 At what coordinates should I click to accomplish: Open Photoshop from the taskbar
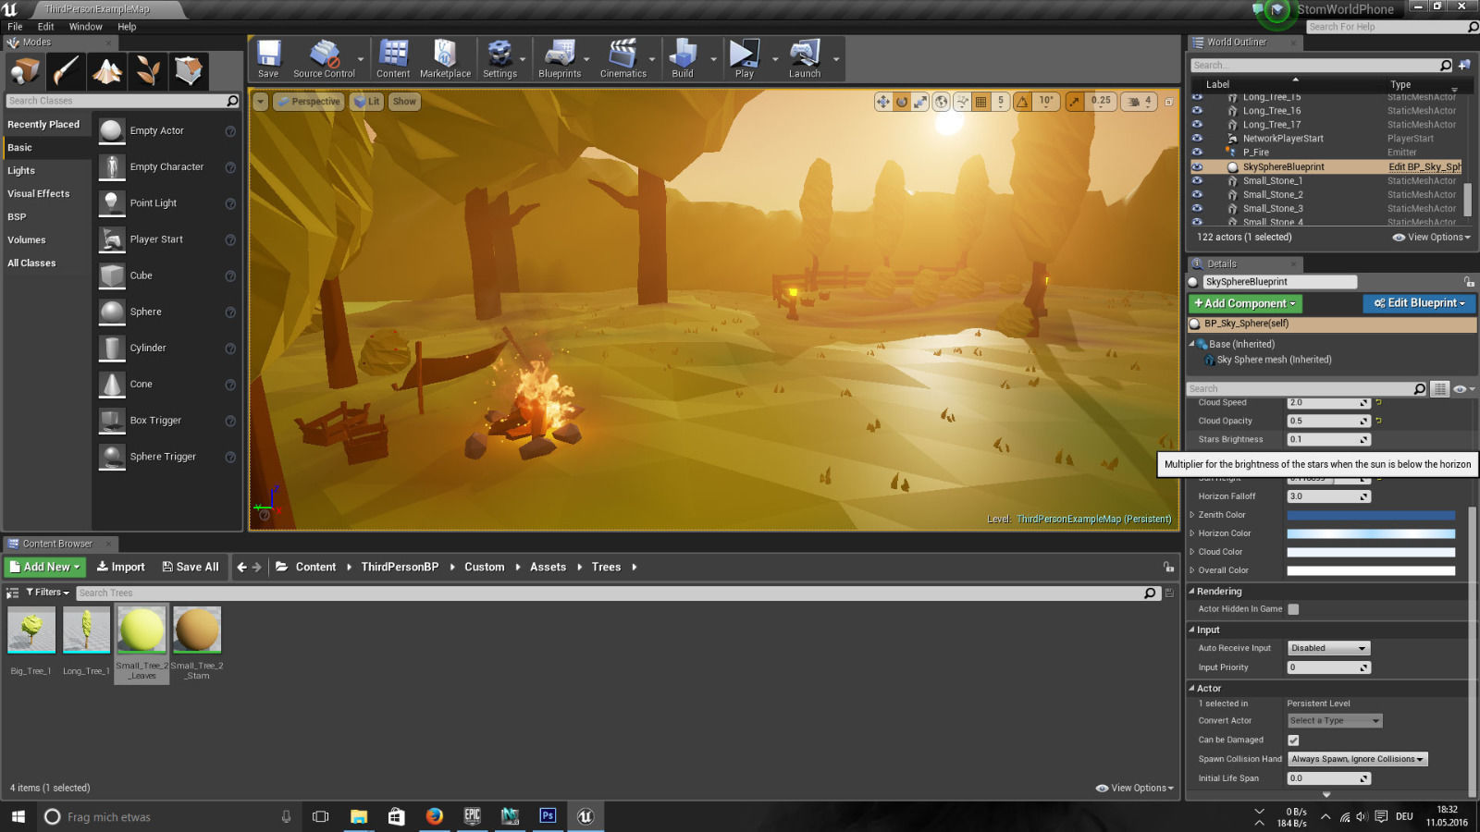pyautogui.click(x=548, y=816)
